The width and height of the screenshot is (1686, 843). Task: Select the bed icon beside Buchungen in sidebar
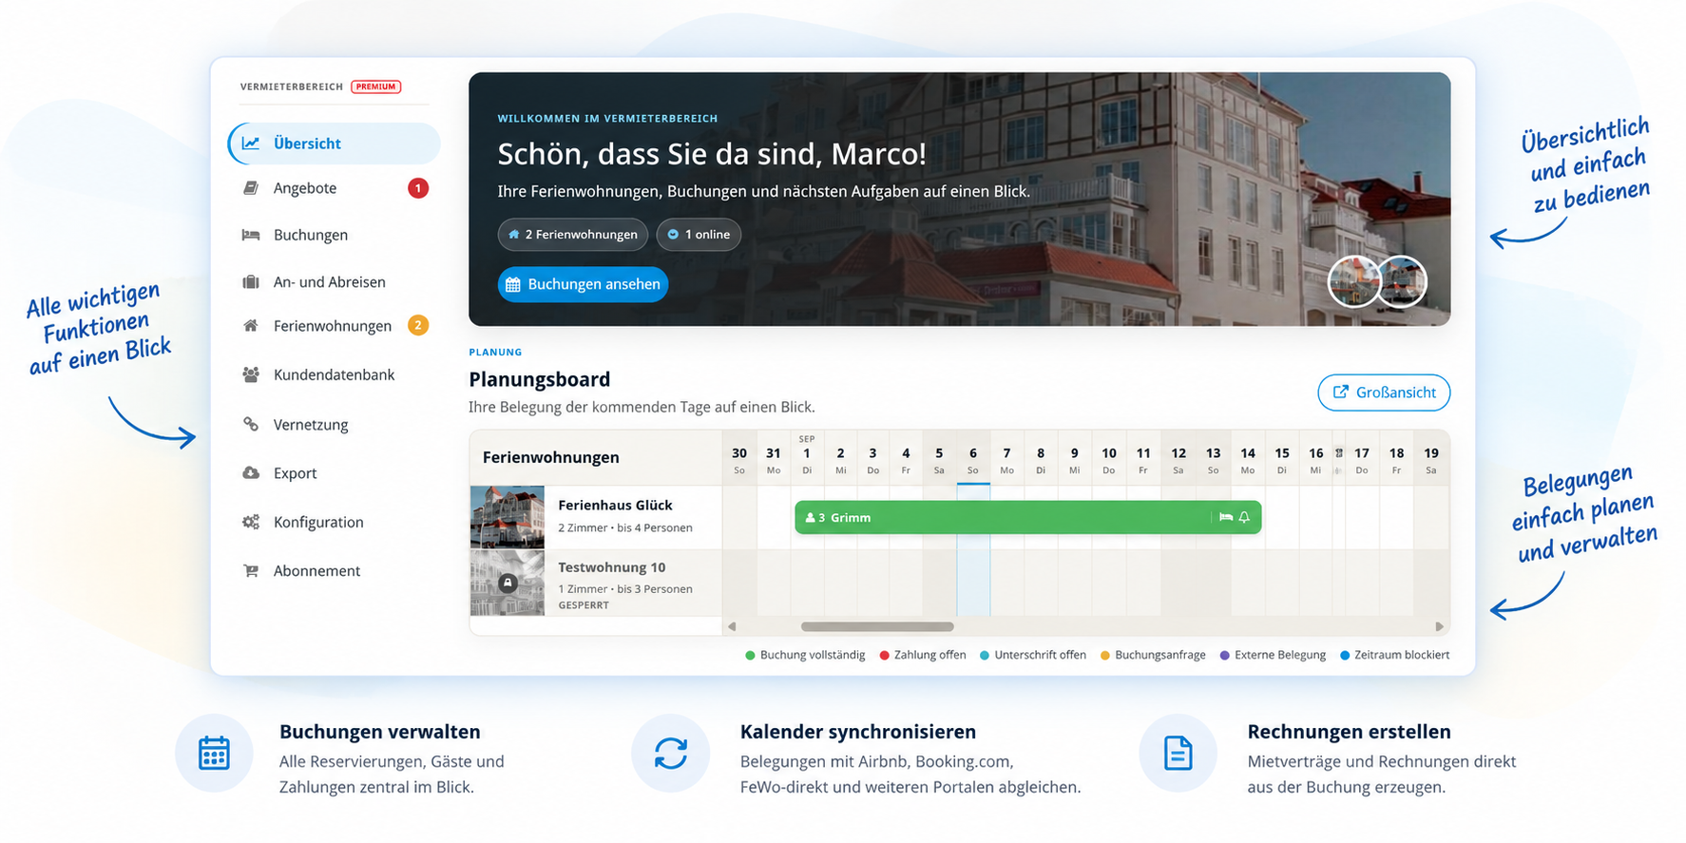coord(251,235)
